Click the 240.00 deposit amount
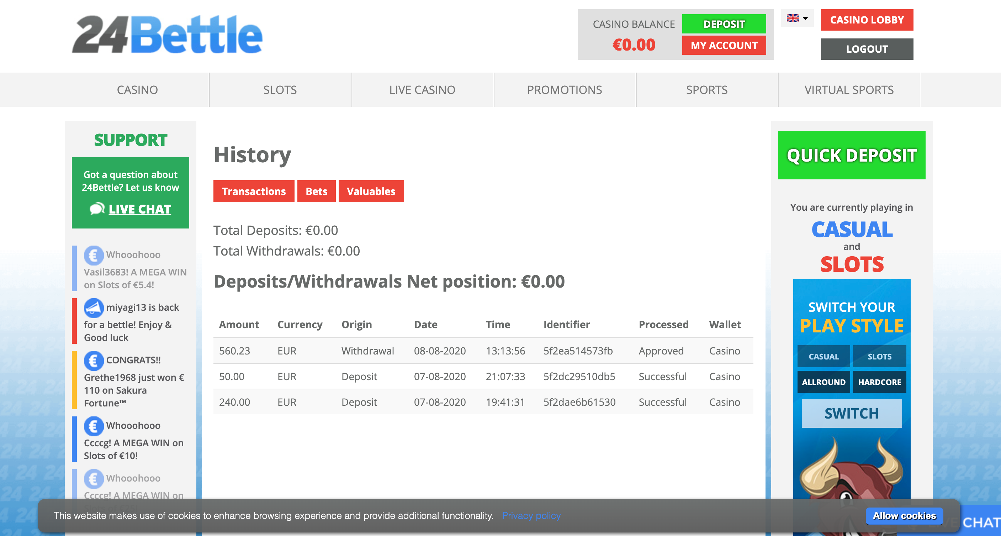 234,402
